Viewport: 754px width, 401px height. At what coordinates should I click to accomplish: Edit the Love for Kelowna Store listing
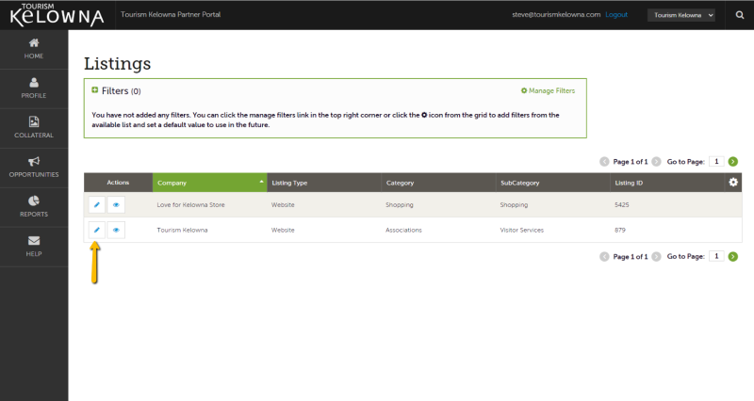tap(97, 204)
